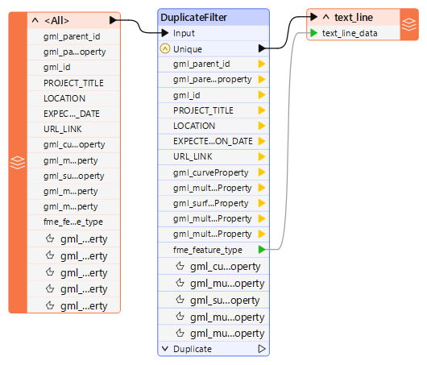
Task: Click the green arrow beside text_line_data
Action: click(x=313, y=33)
